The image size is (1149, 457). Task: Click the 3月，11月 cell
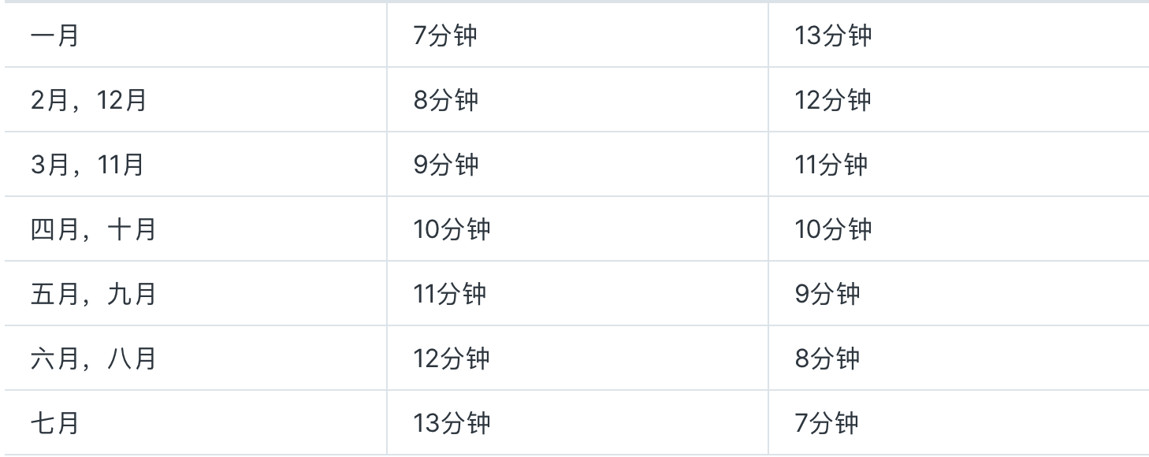point(87,165)
